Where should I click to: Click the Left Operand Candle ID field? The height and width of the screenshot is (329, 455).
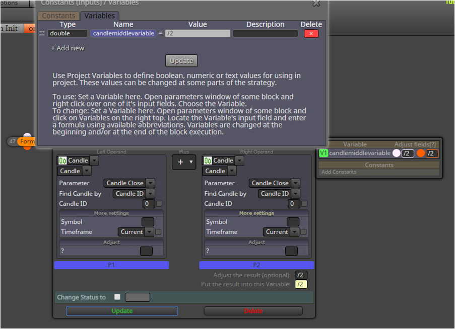149,204
